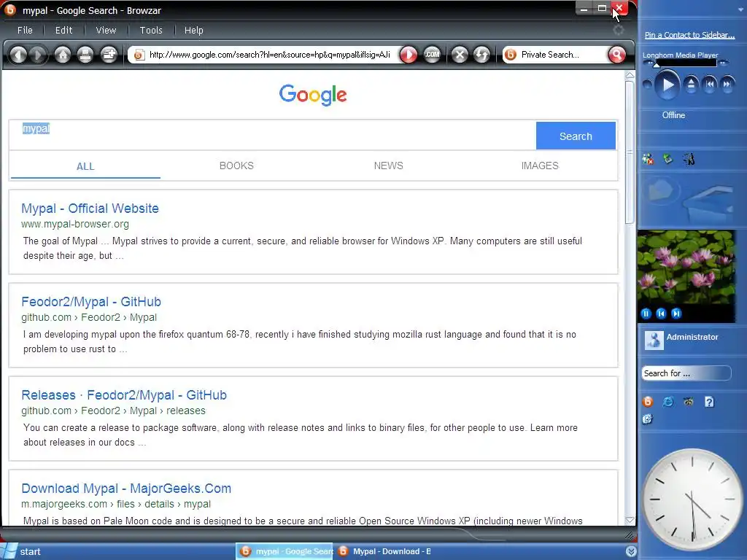
Task: Switch to the IMAGES results tab
Action: (540, 166)
